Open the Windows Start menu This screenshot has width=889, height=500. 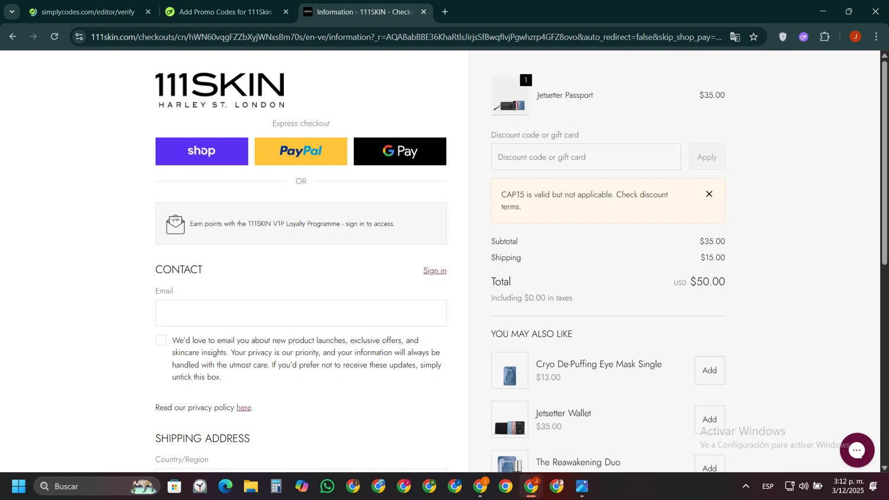[18, 486]
